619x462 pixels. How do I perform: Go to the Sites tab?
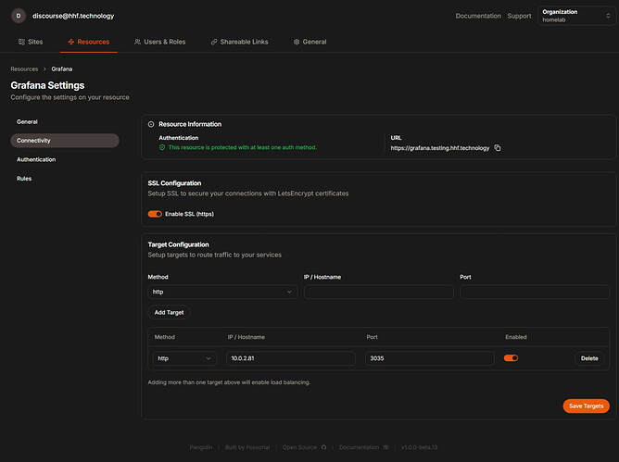31,42
